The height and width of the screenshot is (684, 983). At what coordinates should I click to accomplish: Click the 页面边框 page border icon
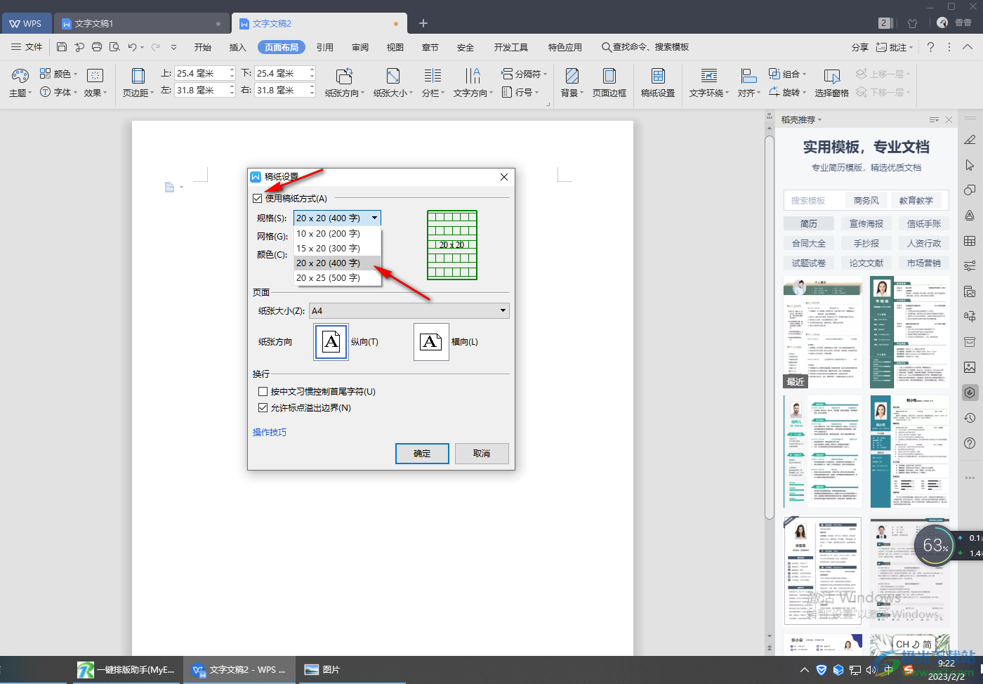(x=609, y=76)
